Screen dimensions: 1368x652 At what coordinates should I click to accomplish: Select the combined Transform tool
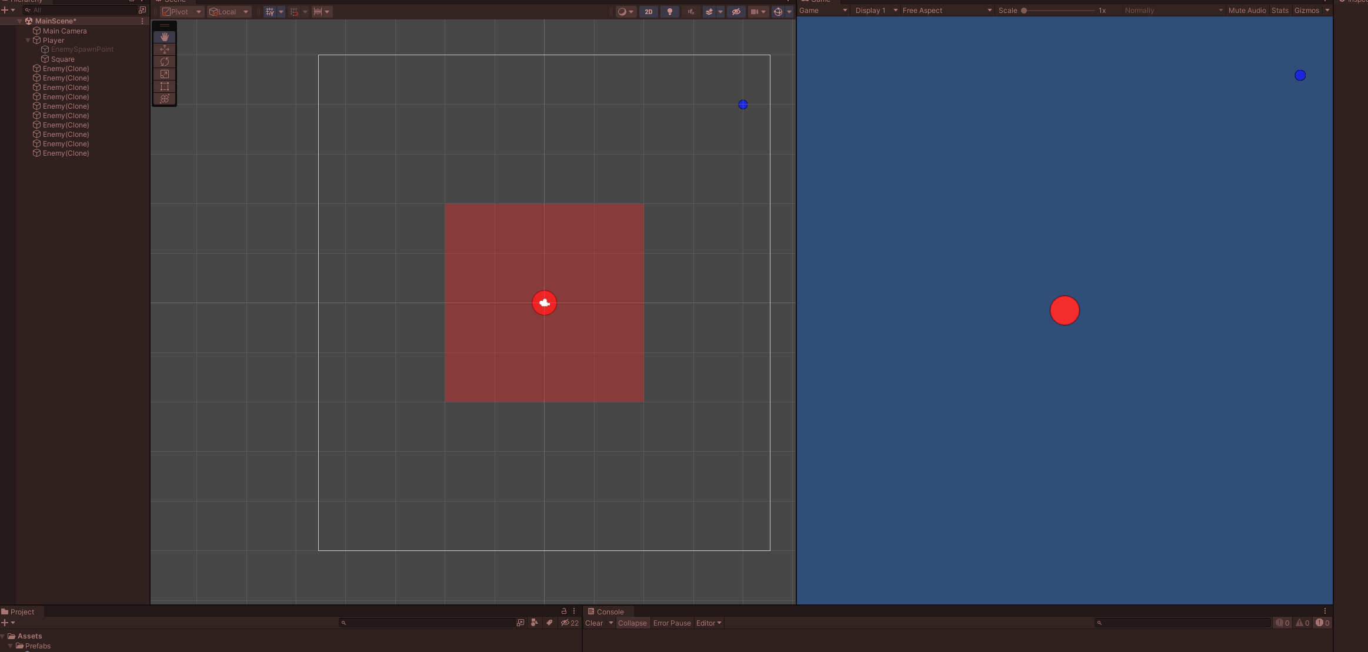[x=165, y=99]
